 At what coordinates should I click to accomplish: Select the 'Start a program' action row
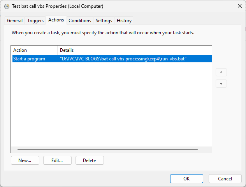[x=29, y=59]
